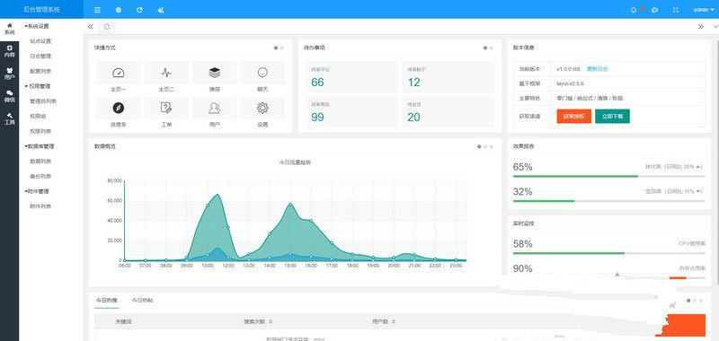Open 进度条 compass shortcut
The height and width of the screenshot is (341, 719).
click(119, 113)
